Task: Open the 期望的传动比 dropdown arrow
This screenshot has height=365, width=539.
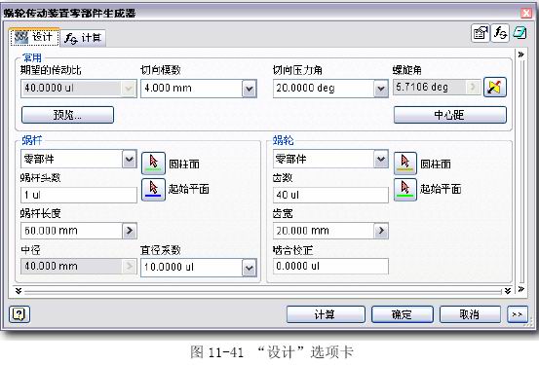Action: click(x=129, y=89)
